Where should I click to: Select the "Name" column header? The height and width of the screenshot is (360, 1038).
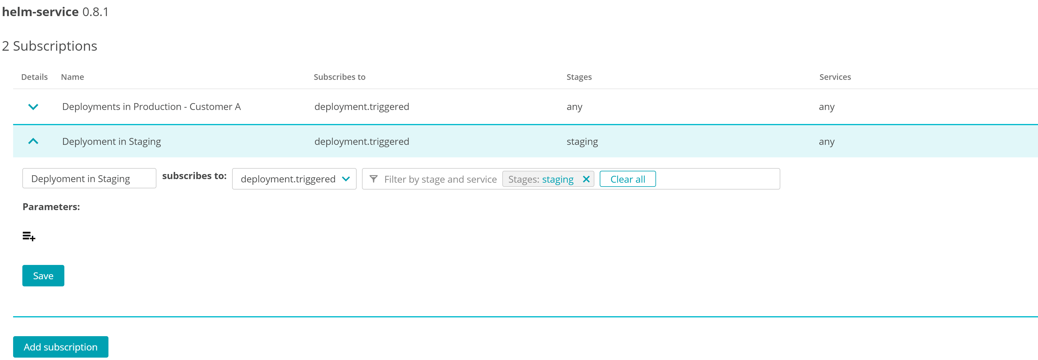pyautogui.click(x=72, y=77)
